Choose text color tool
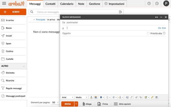Screen dimensions: 171x107 pyautogui.click(x=91, y=97)
